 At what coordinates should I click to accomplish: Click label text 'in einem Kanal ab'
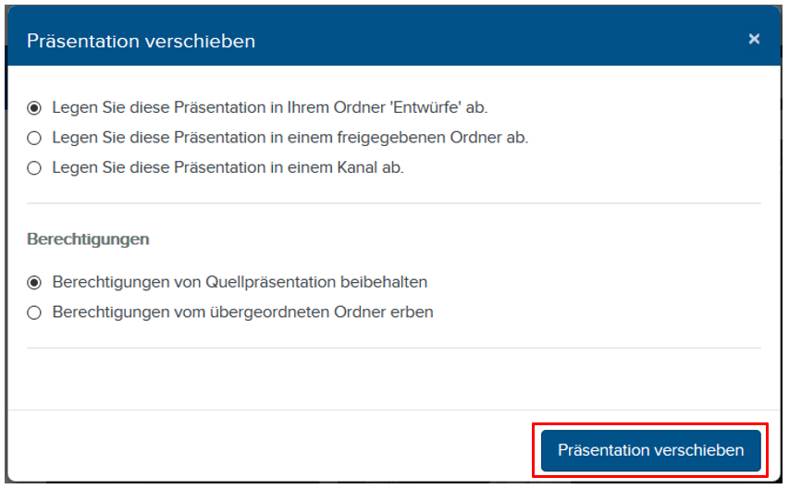[228, 168]
